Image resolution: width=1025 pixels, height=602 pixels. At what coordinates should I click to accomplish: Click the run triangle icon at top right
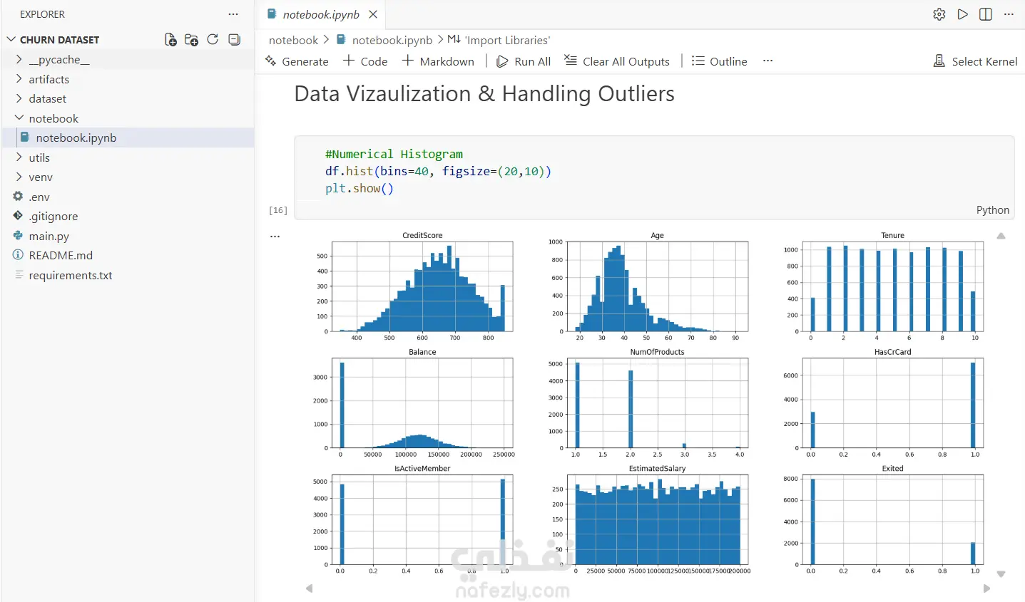click(x=963, y=14)
